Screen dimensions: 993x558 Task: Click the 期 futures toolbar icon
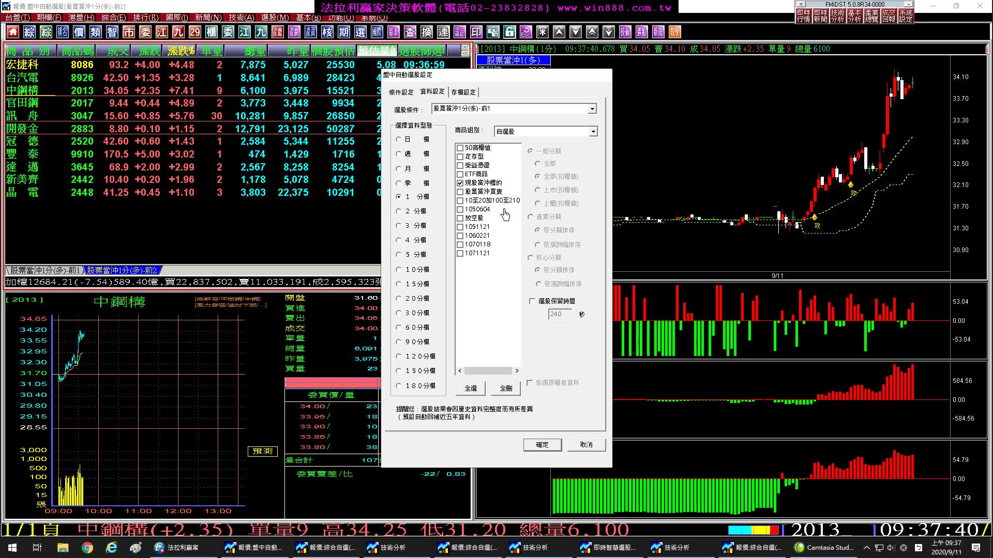coord(344,32)
